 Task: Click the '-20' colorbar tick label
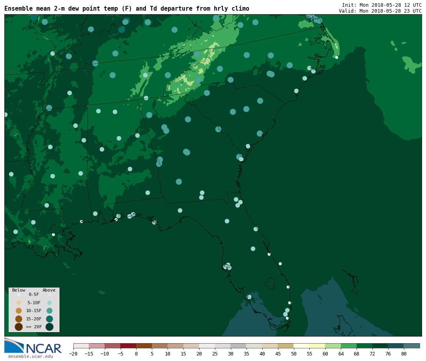[x=73, y=354]
